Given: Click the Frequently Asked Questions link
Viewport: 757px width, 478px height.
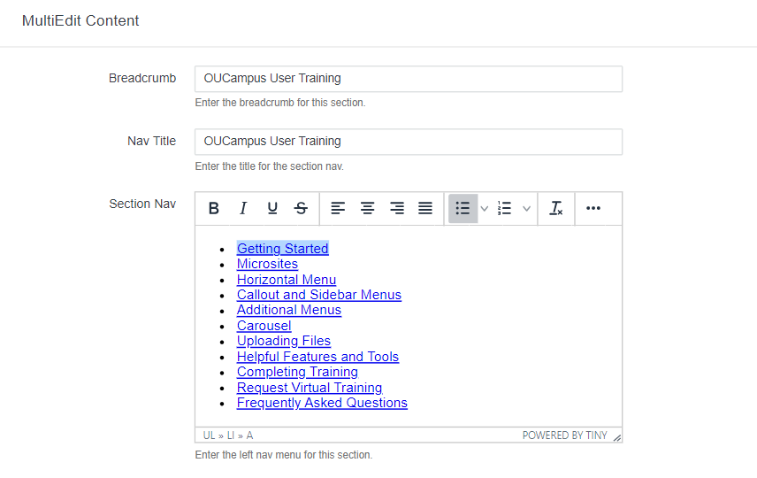Looking at the screenshot, I should pyautogui.click(x=322, y=403).
